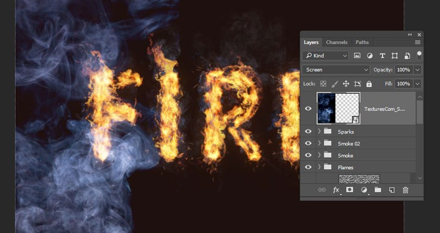Hide the TexturesCom smoke layer

click(x=308, y=109)
